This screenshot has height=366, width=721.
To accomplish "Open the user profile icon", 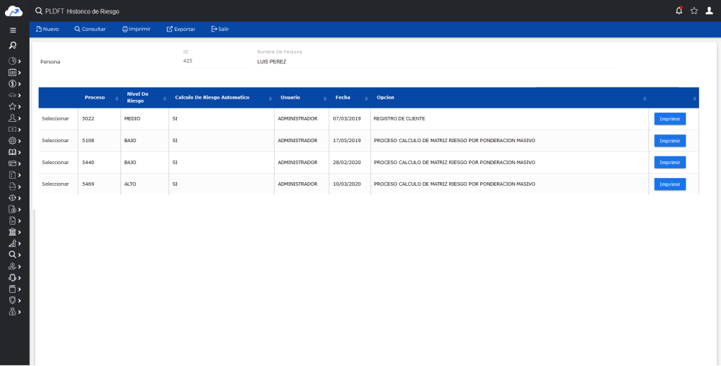I will coord(710,11).
